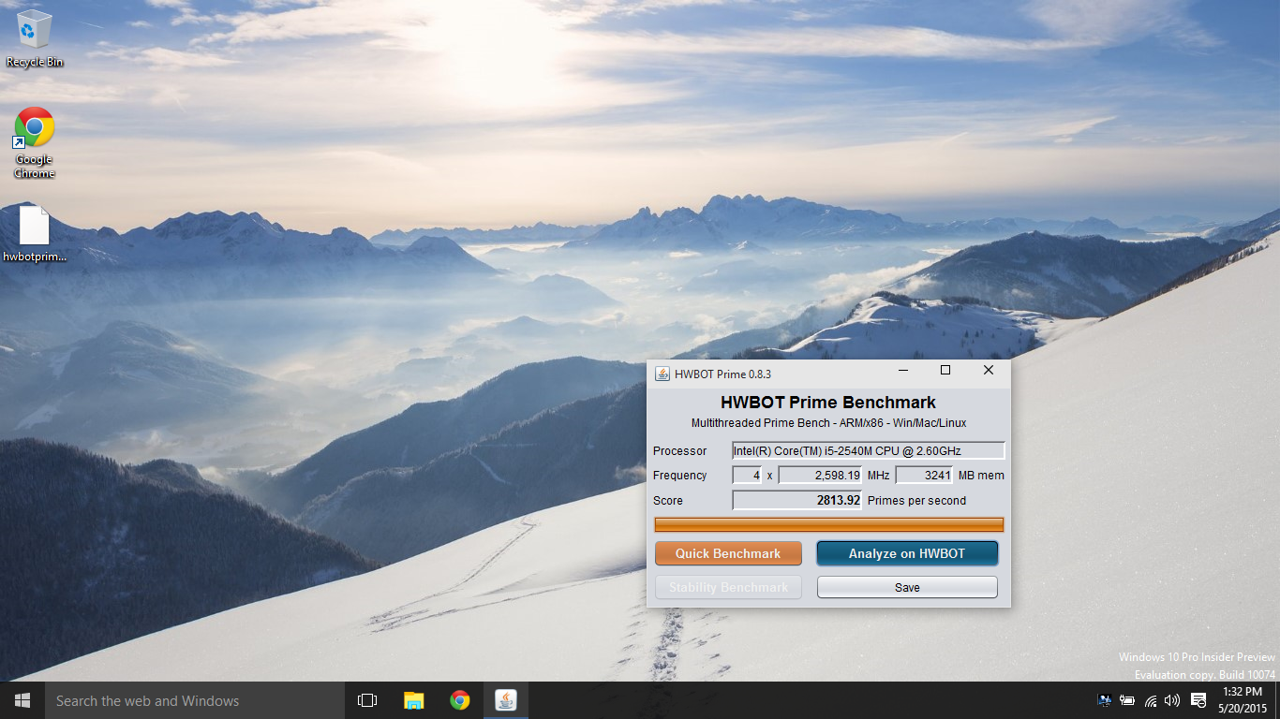Open the Recycle Bin desktop icon
The width and height of the screenshot is (1280, 719).
pyautogui.click(x=35, y=38)
